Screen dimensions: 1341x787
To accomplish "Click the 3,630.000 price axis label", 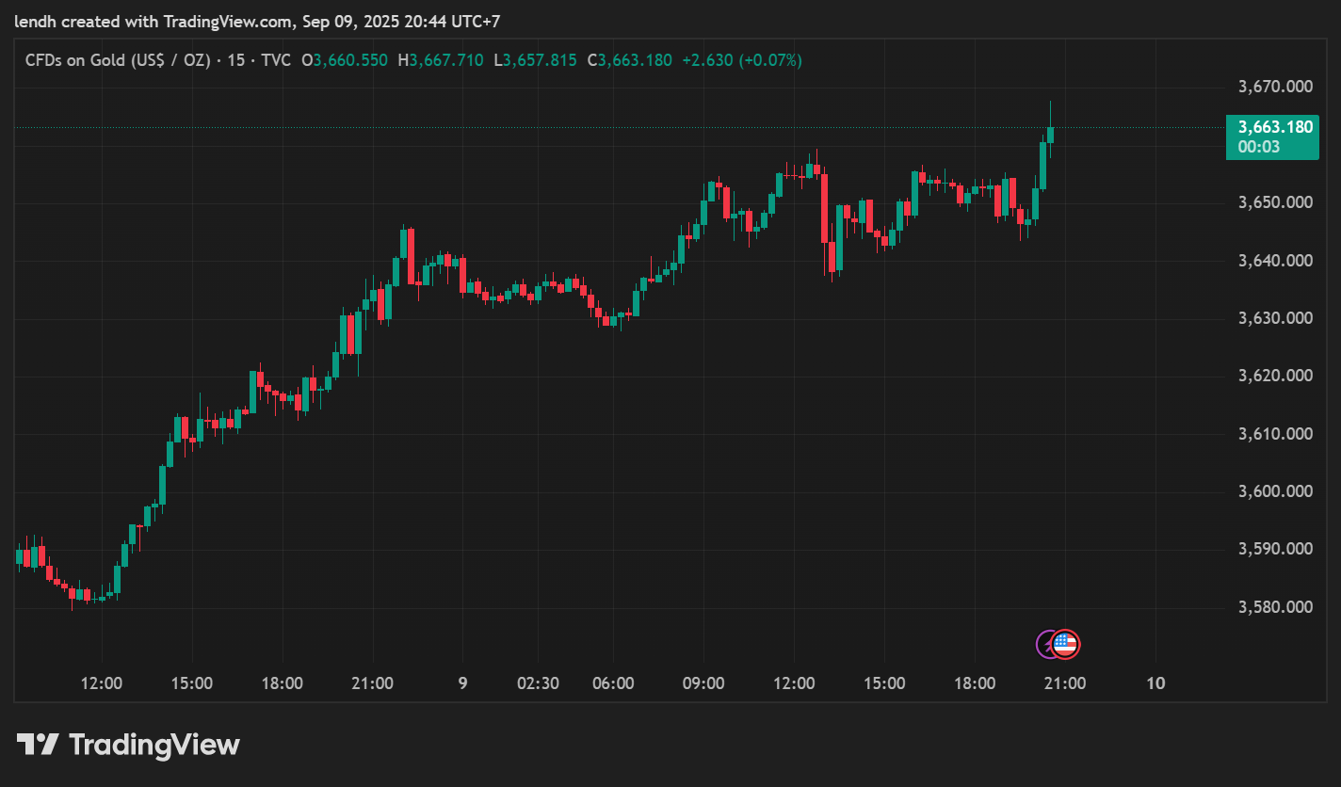I will pos(1275,318).
